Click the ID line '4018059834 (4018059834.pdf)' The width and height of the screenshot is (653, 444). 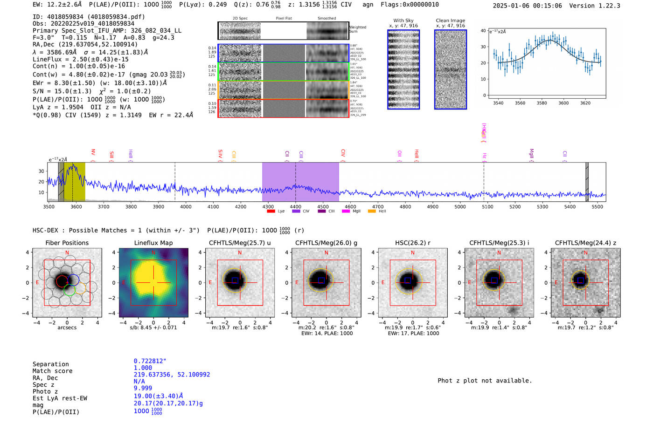point(89,17)
